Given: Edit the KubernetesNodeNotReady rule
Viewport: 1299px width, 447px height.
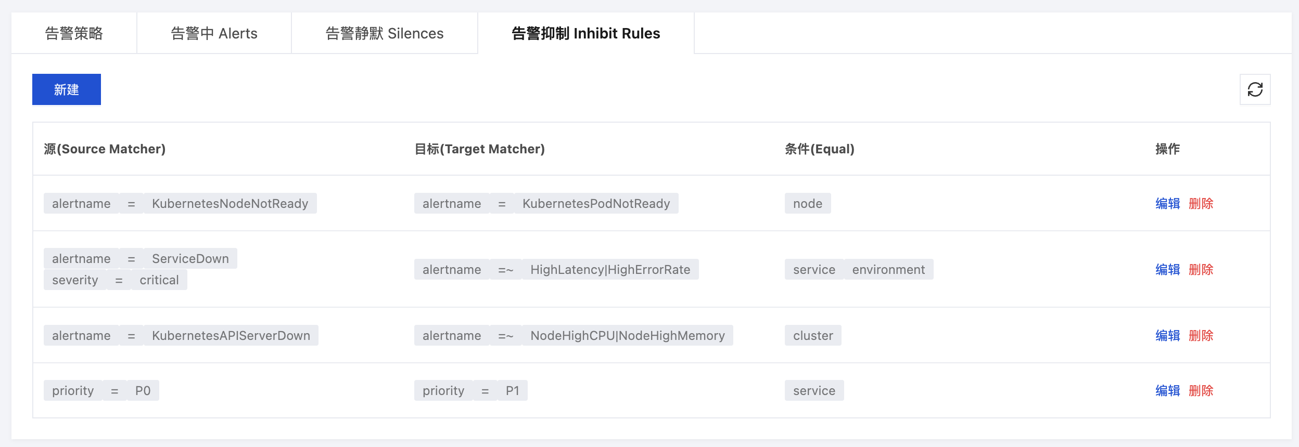Looking at the screenshot, I should pyautogui.click(x=1167, y=203).
